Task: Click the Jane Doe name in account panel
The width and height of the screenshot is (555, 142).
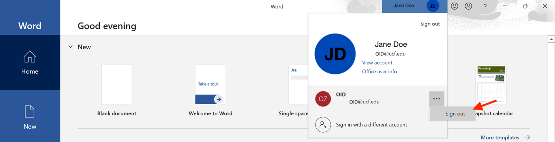Action: [391, 44]
